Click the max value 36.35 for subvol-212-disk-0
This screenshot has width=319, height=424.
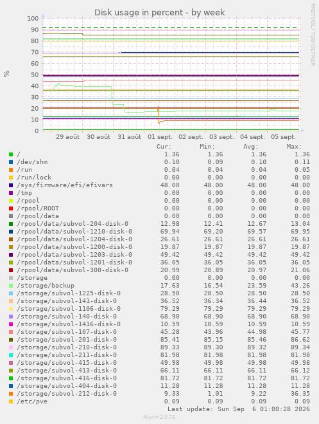tap(300, 394)
